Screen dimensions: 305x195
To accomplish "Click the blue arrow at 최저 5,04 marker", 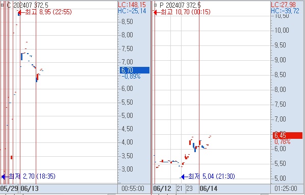I will [185, 177].
